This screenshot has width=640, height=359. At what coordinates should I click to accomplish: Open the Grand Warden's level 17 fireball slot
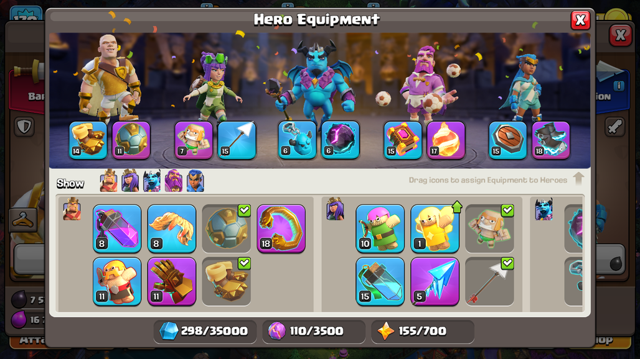click(x=446, y=140)
